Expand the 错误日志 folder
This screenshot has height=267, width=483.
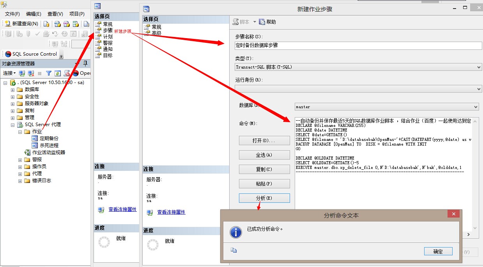coord(20,181)
